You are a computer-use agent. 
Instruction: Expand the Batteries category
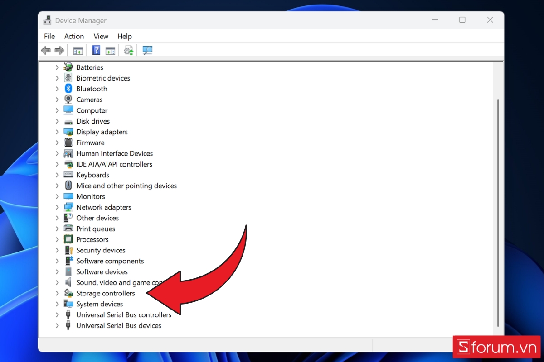pyautogui.click(x=57, y=67)
